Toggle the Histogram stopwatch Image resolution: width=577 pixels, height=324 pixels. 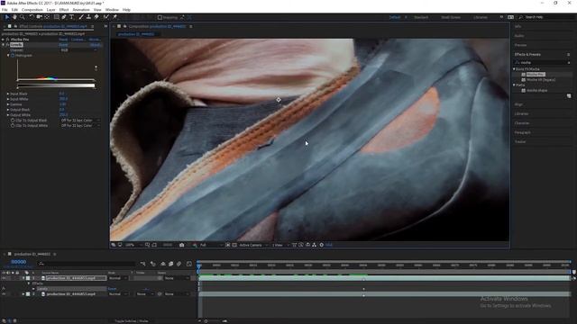pos(13,56)
